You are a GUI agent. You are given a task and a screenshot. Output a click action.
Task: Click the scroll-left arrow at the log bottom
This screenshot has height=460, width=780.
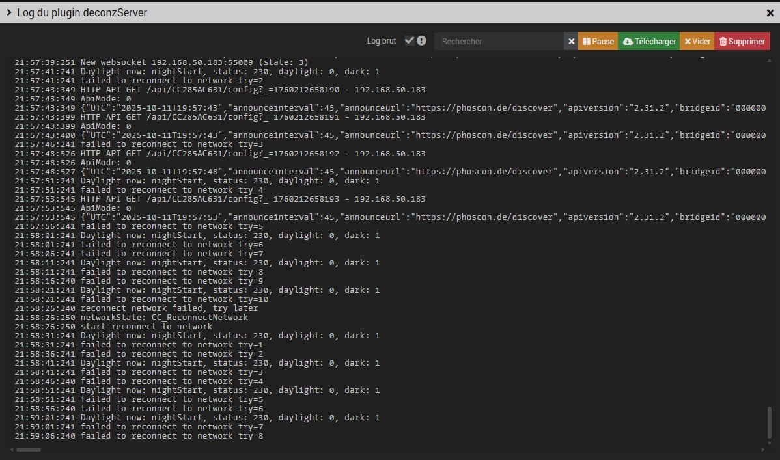[x=12, y=450]
